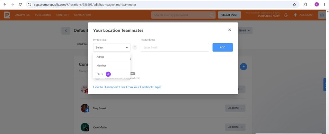Open Chrome profile avatar
The width and height of the screenshot is (329, 134).
316,4
